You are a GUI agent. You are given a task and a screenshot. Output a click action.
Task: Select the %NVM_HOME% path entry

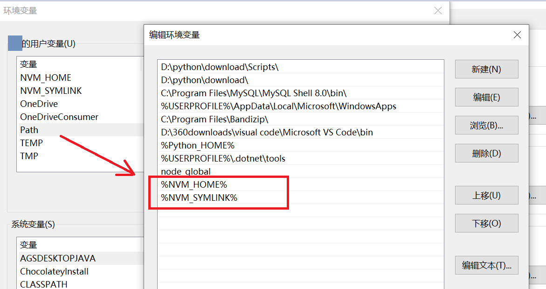pos(300,184)
